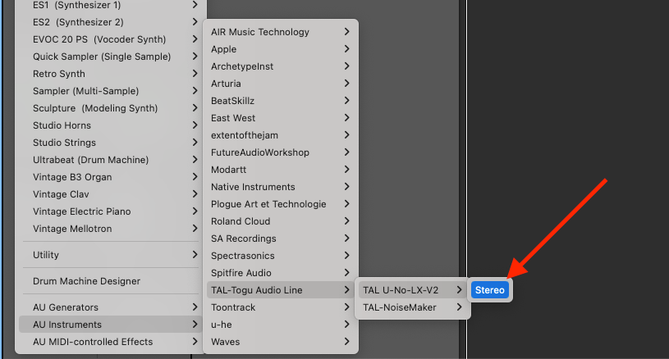
Task: Open East West submenu
Action: coord(280,118)
